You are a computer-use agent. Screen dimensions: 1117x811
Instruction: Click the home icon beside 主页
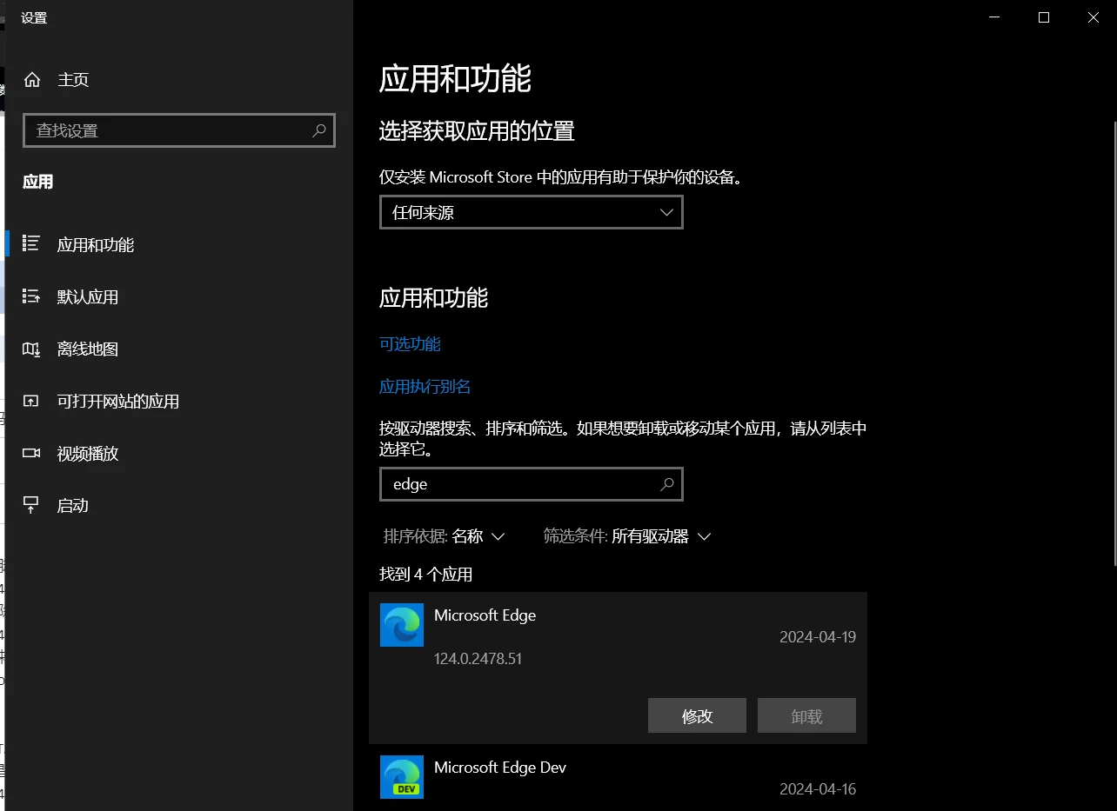tap(32, 80)
